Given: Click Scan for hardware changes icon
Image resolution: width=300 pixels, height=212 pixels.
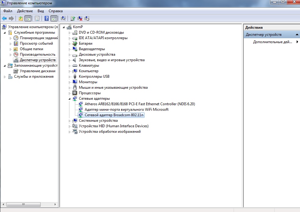Looking at the screenshot, I should pyautogui.click(x=63, y=19).
